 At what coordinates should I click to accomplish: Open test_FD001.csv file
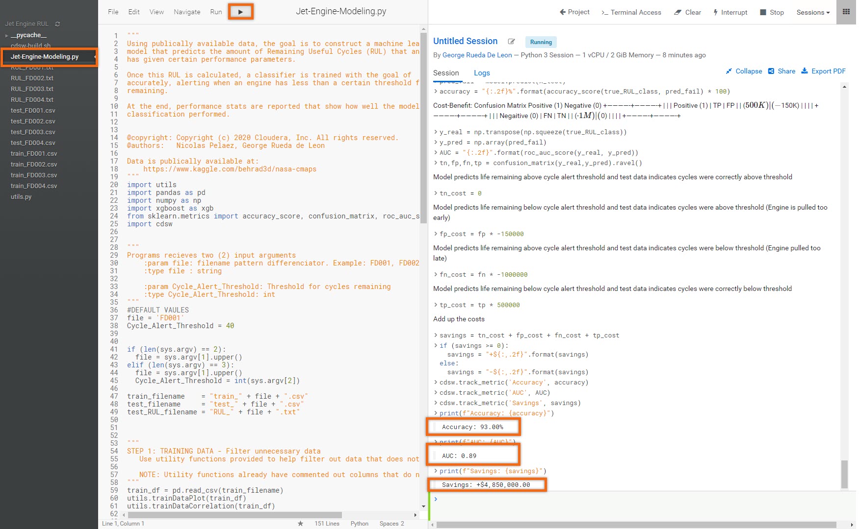33,111
